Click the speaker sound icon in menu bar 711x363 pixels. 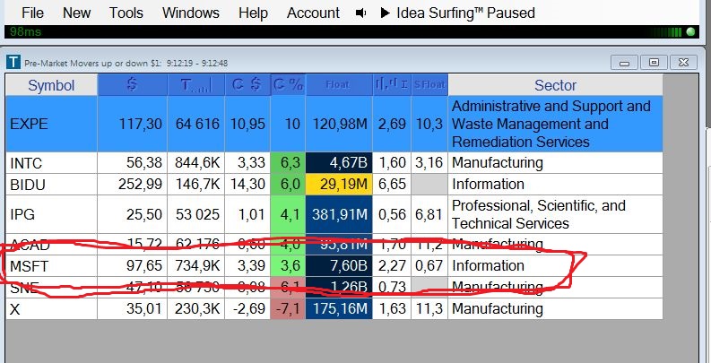(360, 13)
